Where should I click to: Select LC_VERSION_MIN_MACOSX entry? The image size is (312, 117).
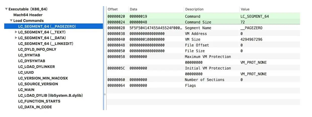[43, 78]
